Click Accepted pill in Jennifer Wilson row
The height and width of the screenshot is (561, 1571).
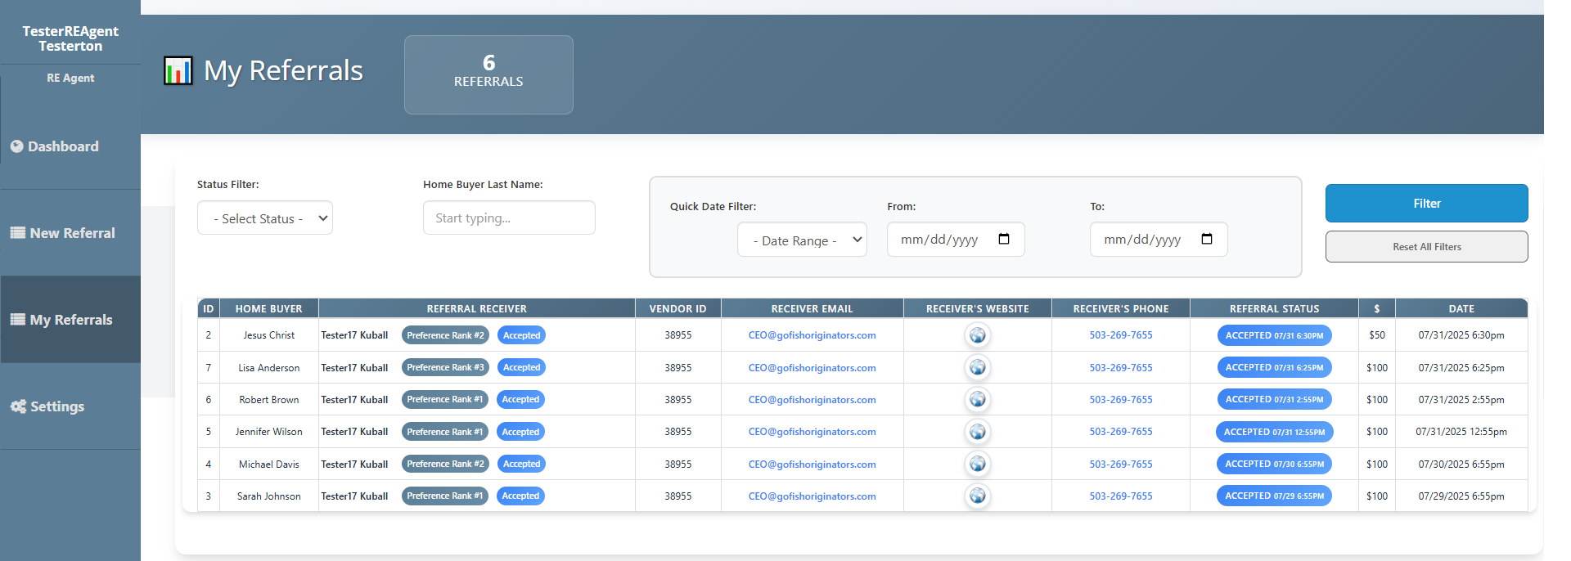520,432
